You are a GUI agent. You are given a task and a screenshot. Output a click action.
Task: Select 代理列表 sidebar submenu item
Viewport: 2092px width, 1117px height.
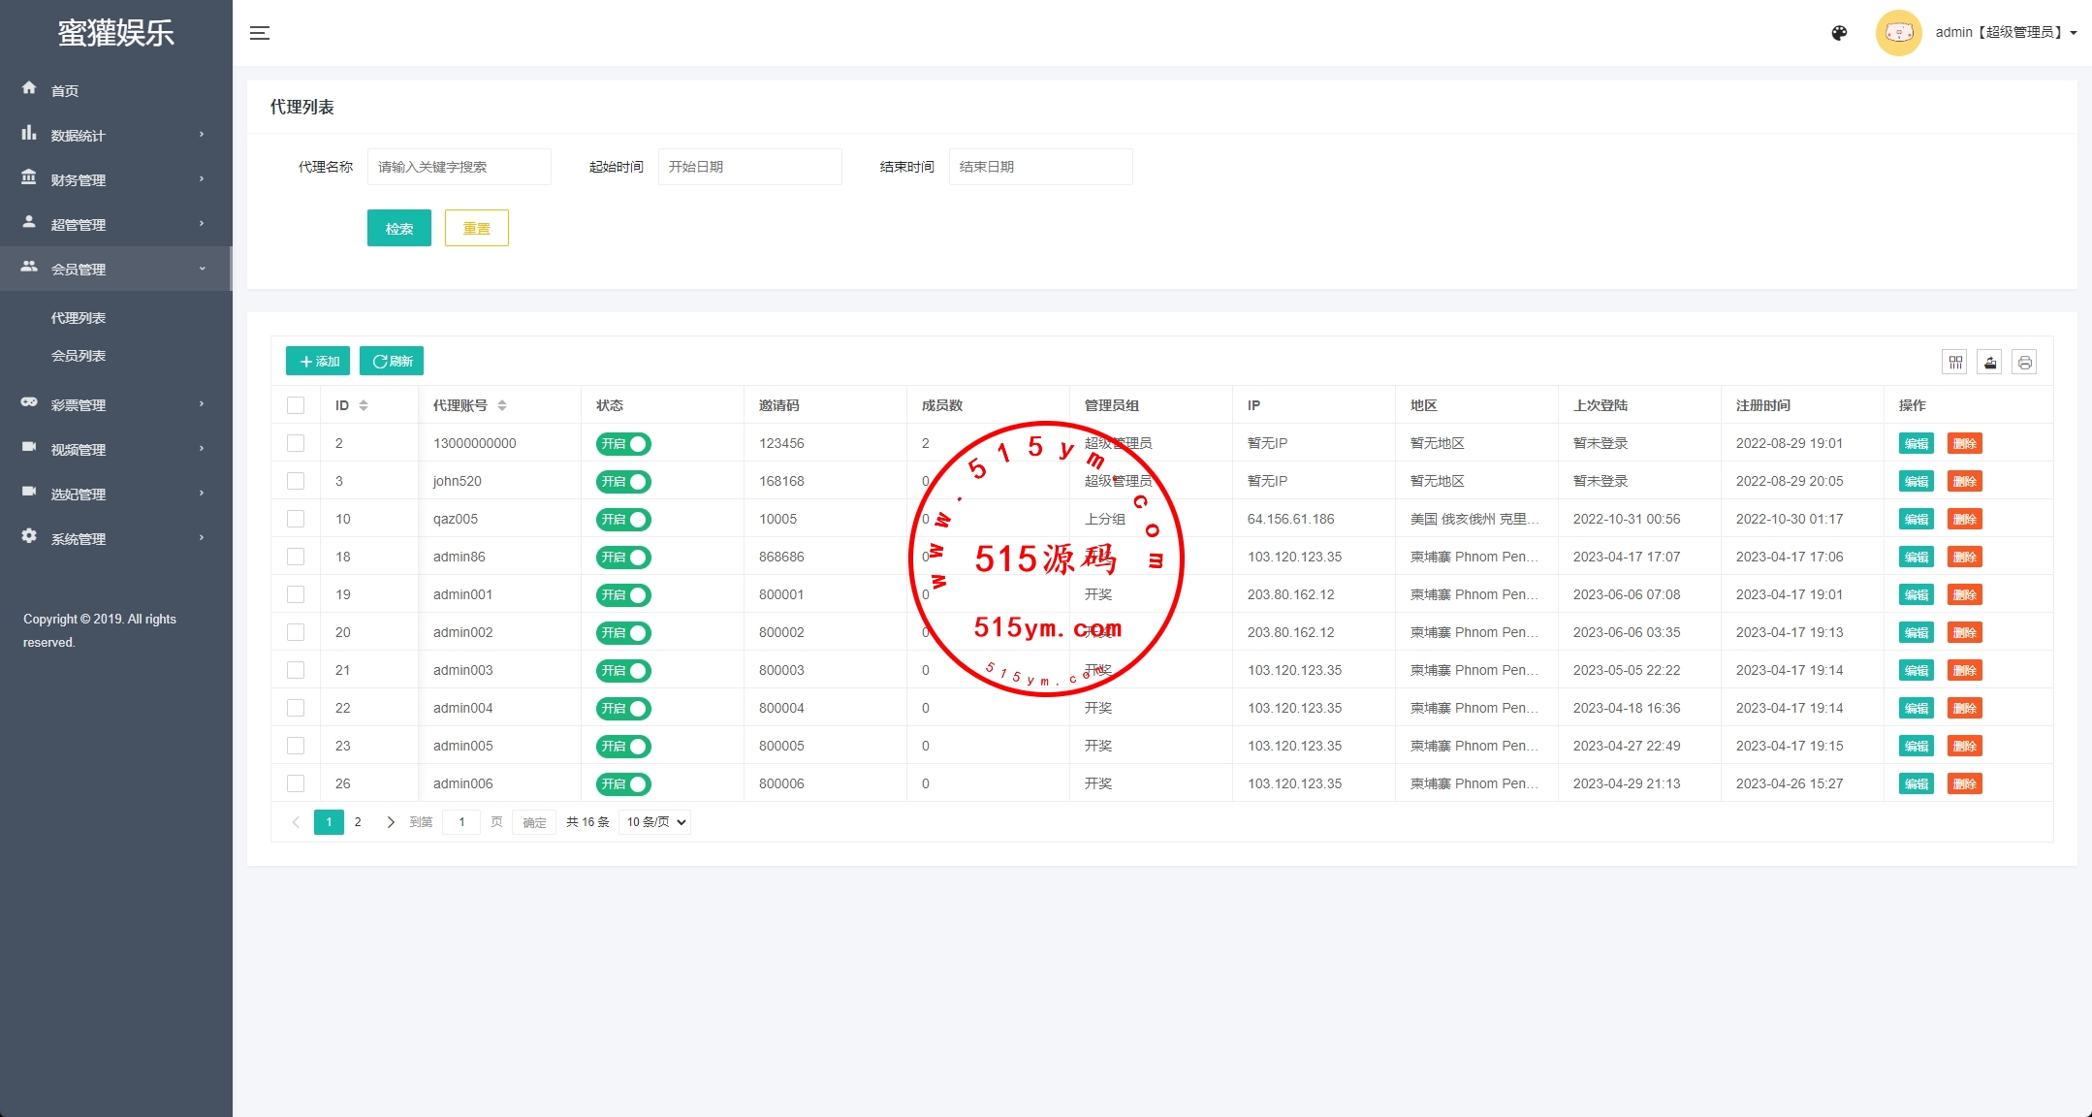click(x=79, y=318)
